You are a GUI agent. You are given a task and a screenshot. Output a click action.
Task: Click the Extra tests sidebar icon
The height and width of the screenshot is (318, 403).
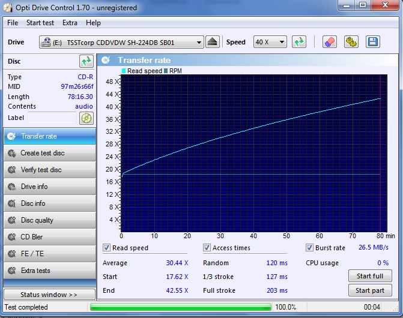11,271
